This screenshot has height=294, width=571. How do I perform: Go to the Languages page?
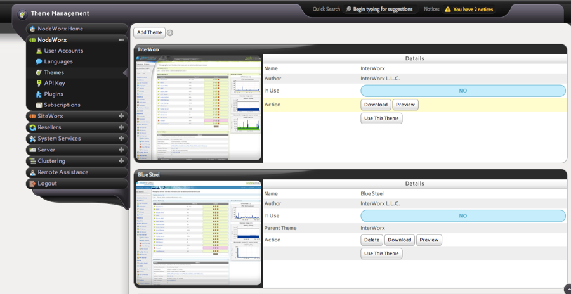tap(58, 62)
